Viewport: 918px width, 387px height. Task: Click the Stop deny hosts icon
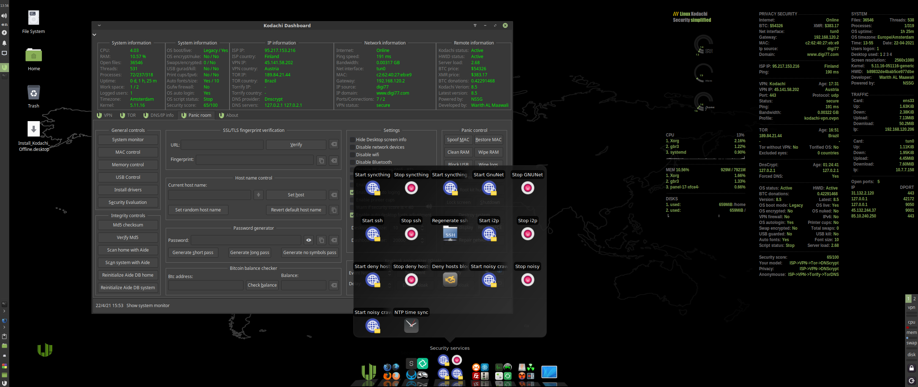coord(411,279)
